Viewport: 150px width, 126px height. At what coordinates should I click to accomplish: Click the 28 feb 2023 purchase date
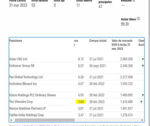pos(97,102)
